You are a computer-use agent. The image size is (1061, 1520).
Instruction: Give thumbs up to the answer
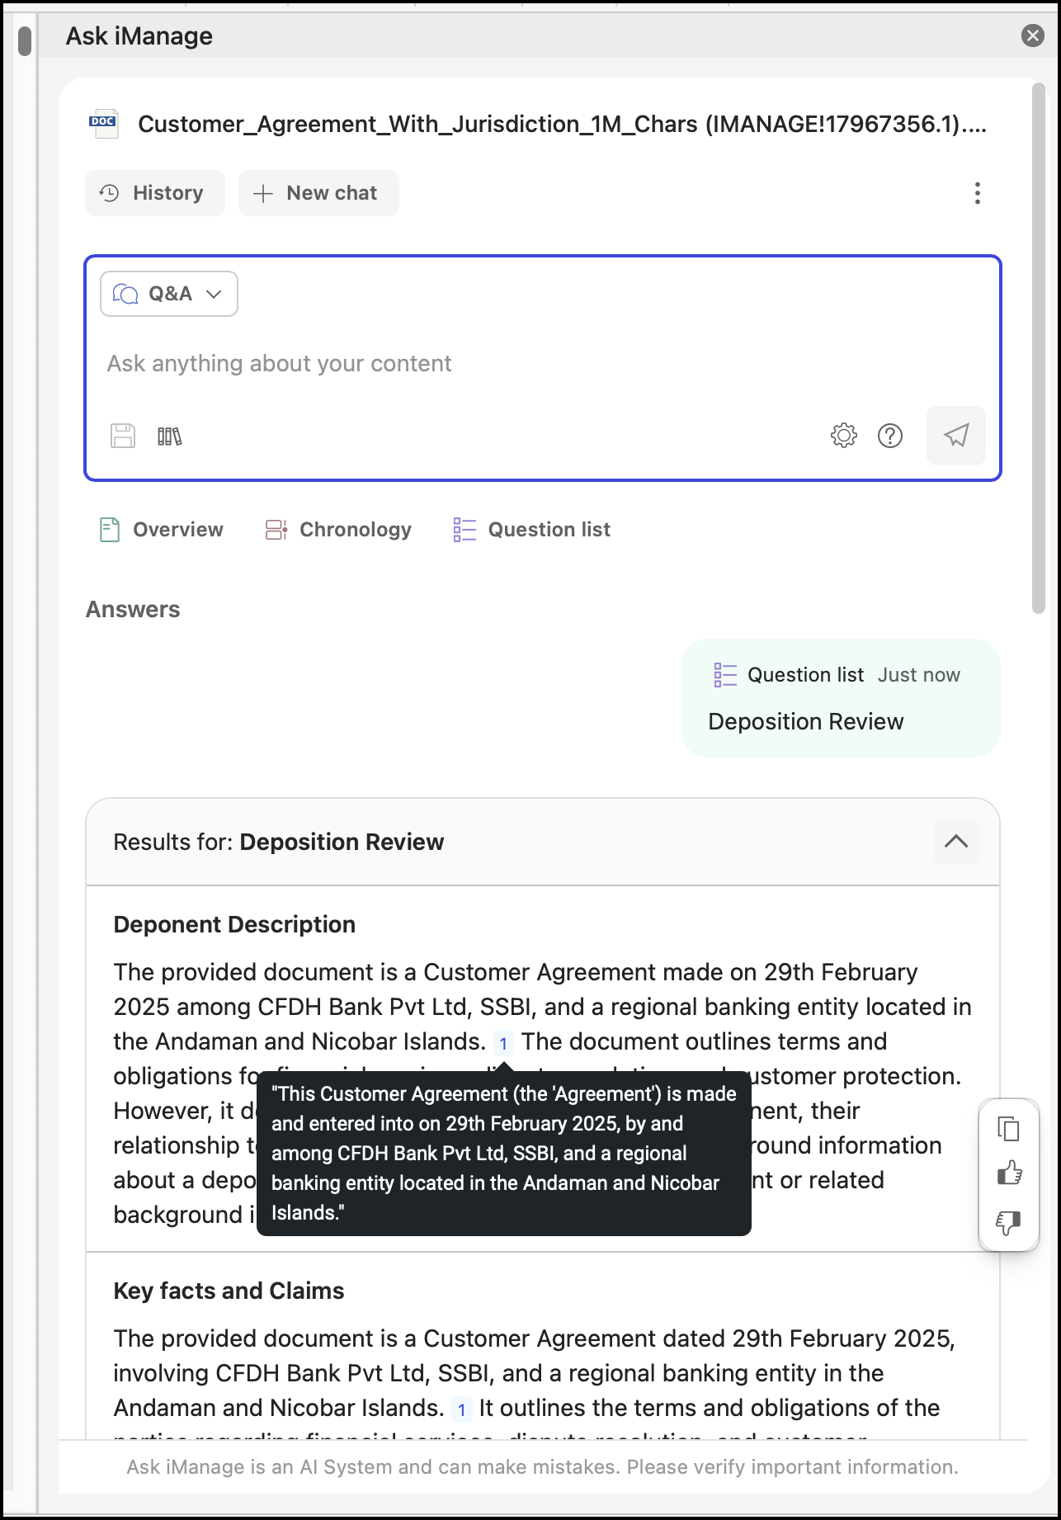[x=1008, y=1173]
